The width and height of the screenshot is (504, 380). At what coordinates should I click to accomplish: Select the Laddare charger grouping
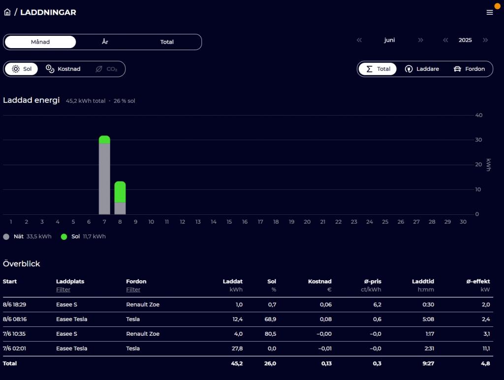click(422, 69)
